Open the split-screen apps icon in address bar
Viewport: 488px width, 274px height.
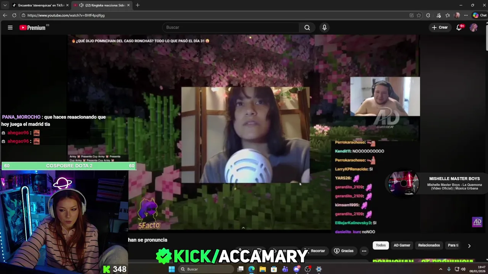coord(411,15)
